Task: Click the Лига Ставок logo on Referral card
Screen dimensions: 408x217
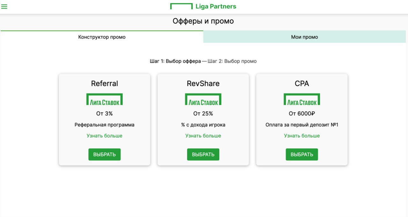Action: click(105, 99)
